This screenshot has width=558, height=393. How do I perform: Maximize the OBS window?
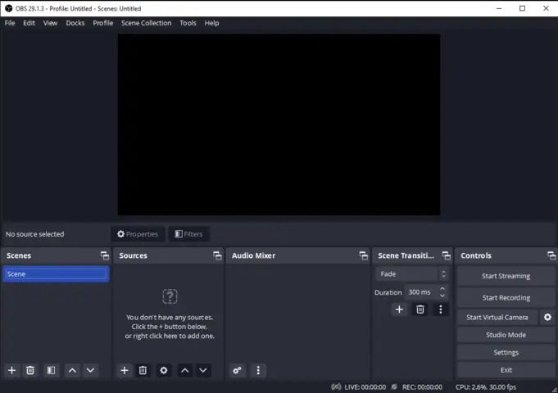point(522,8)
